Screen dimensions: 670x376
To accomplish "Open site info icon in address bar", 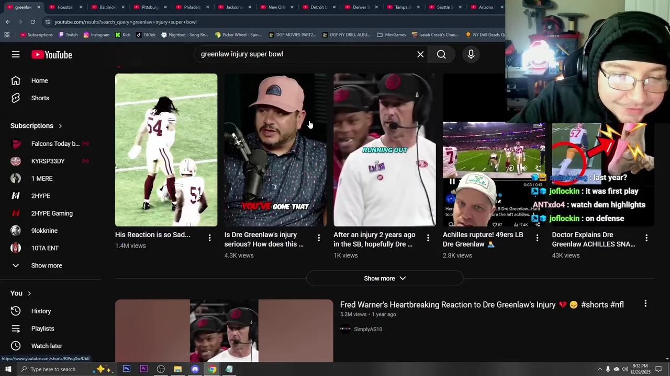I will tap(48, 22).
